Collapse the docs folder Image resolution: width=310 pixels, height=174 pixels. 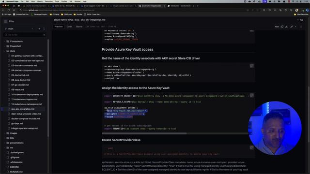13,51
